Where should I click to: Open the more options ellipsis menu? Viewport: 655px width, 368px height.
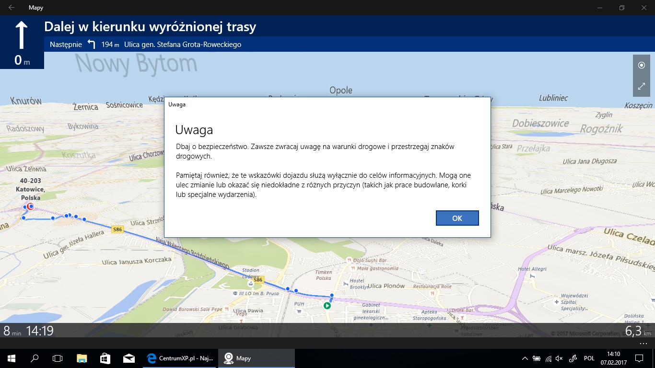[x=643, y=344]
